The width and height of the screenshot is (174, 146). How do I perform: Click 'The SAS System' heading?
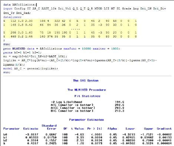[86, 81]
